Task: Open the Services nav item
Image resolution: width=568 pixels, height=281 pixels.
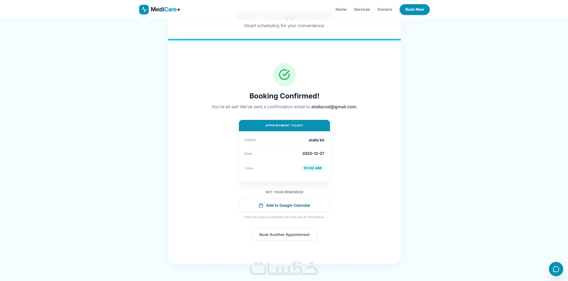Action: 362,10
